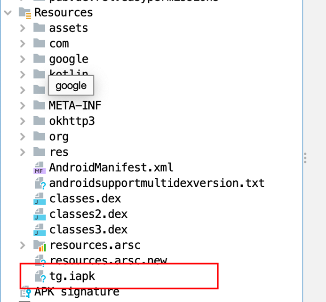Screen dimensions: 326x302
Task: Collapse the Resources tree node
Action: point(8,12)
